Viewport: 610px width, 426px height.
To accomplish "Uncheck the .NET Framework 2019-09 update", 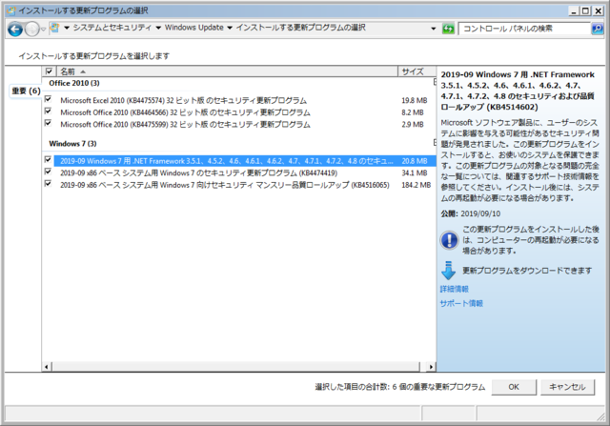I will [x=48, y=159].
